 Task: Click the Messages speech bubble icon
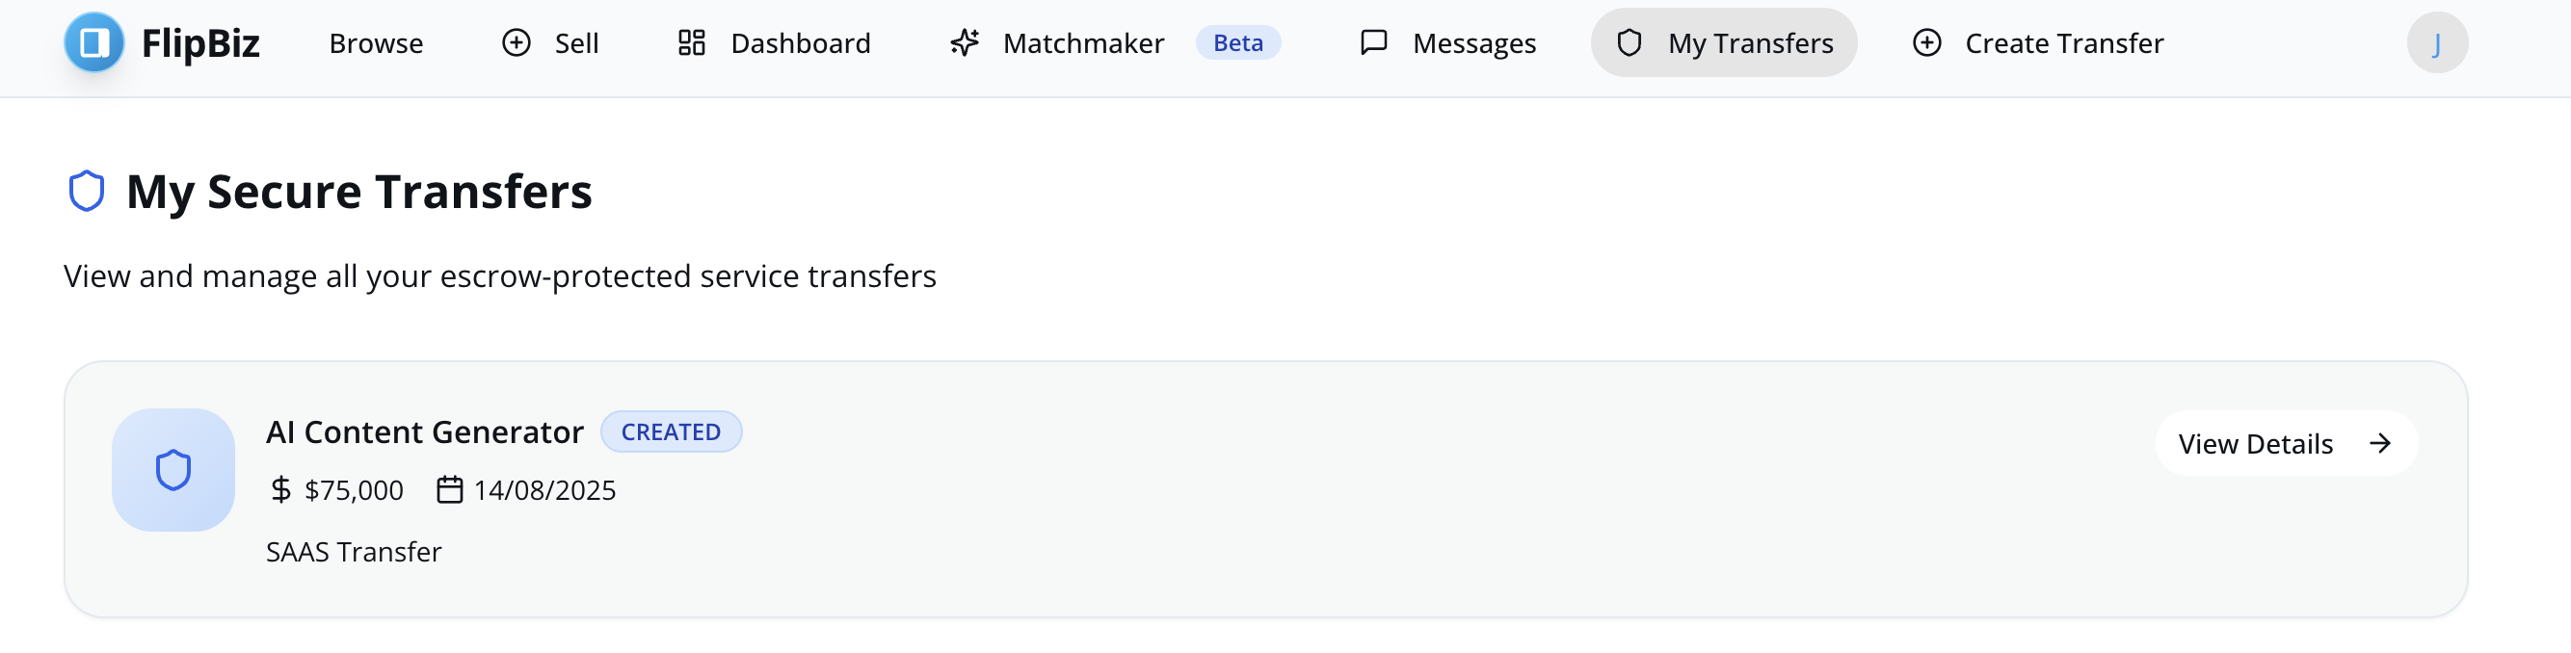coord(1374,43)
